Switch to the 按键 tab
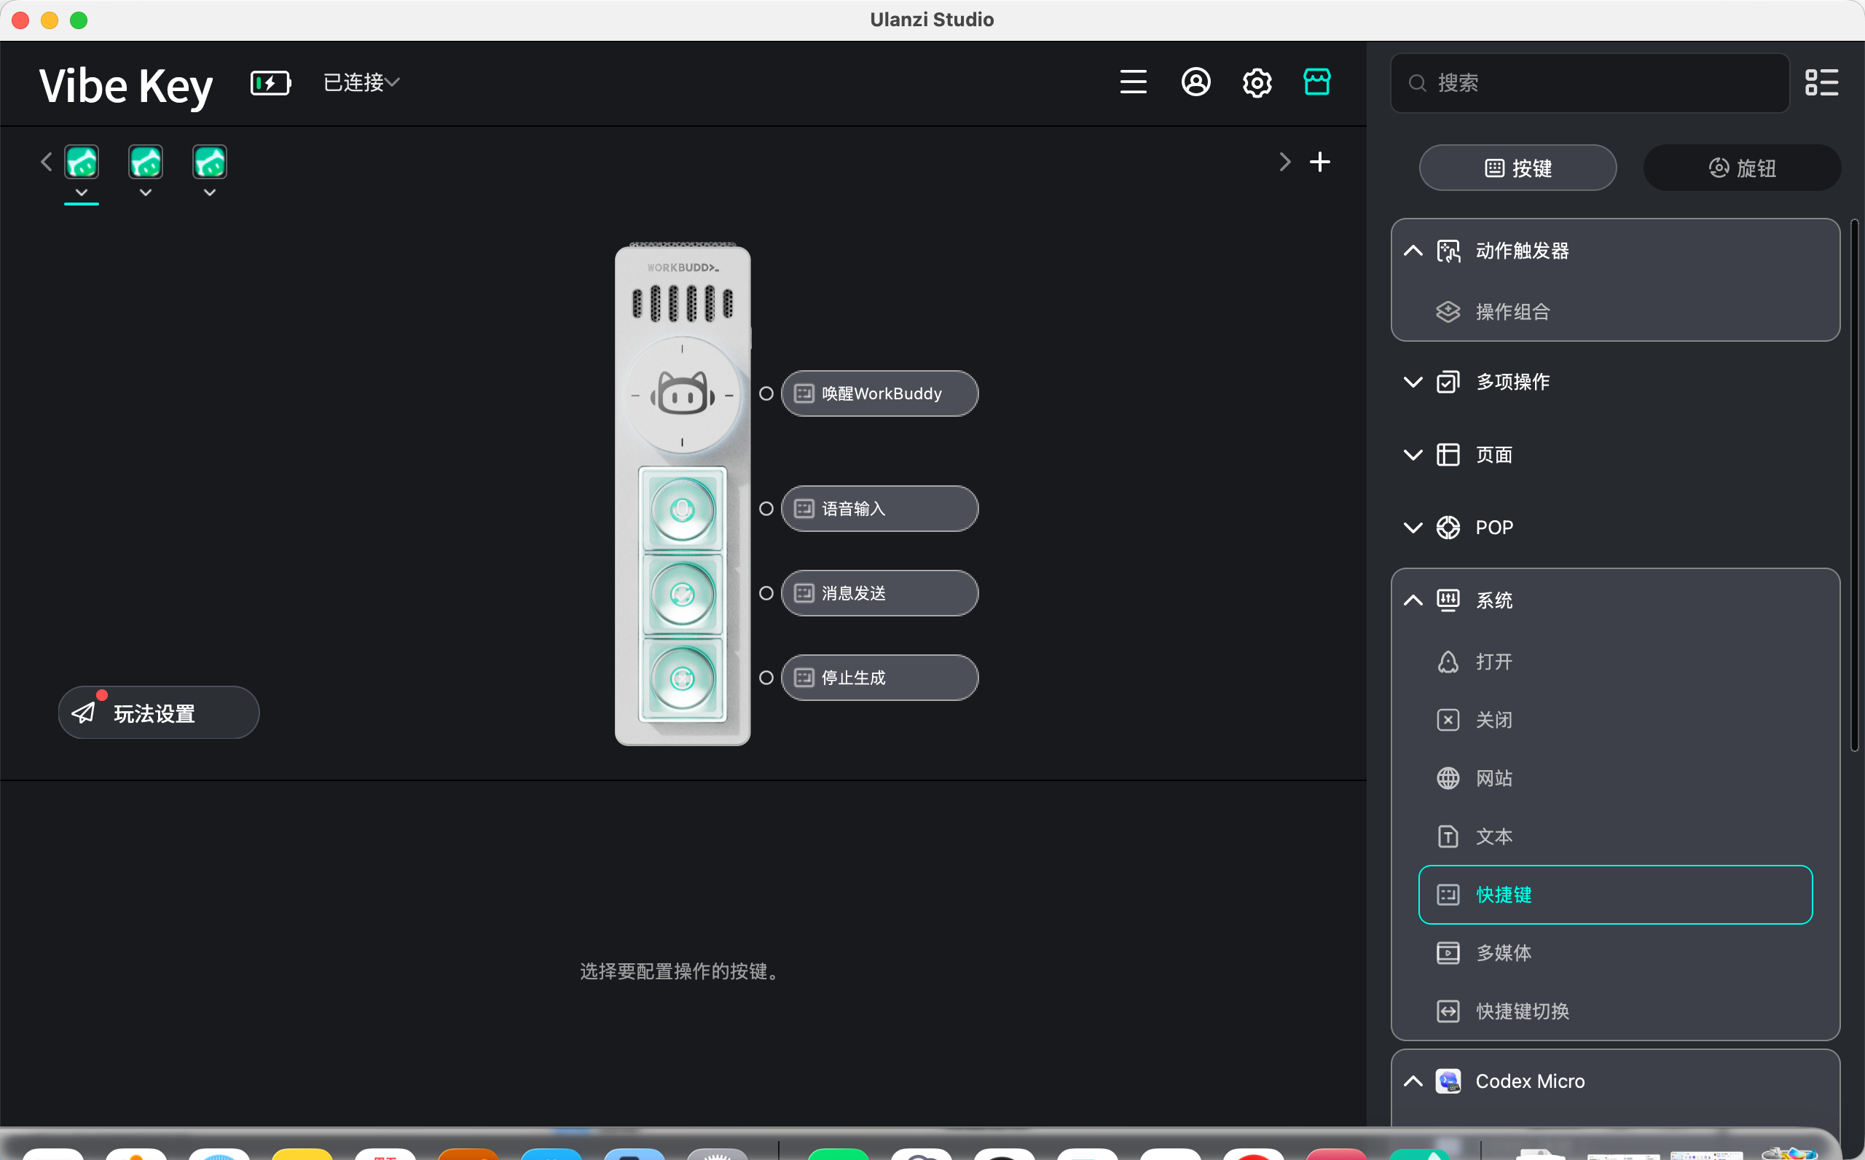 (1517, 168)
